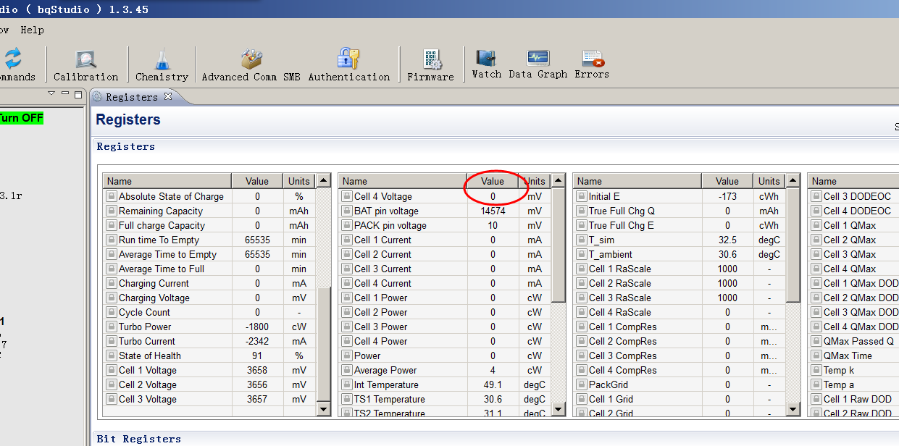Click the T_ambient value 30.6
Screen dimensions: 899x446
tap(727, 254)
